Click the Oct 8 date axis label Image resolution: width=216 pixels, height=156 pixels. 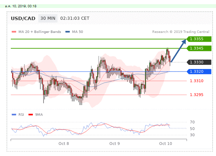click(64, 144)
